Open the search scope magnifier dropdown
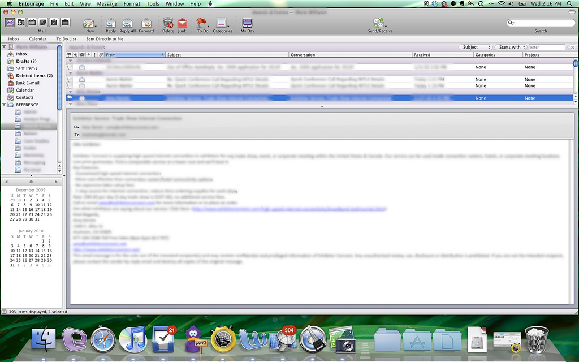The image size is (579, 362). [511, 23]
